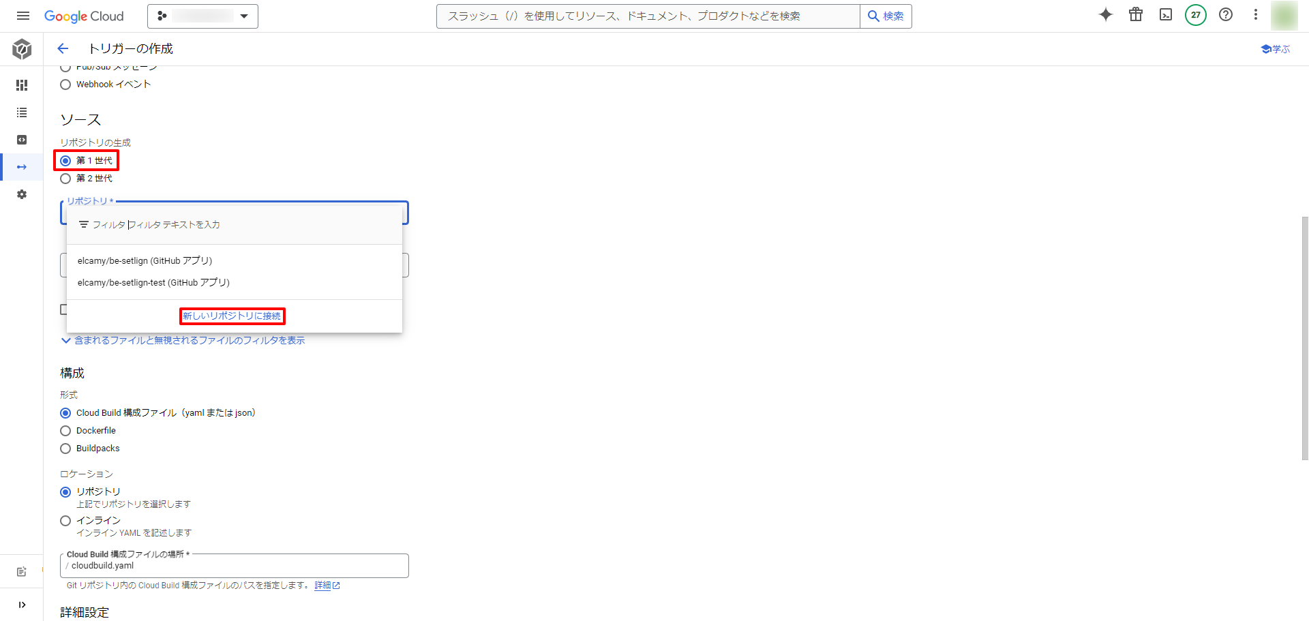1309x621 pixels.
Task: Click the back arrow beside トリガーの作成
Action: [63, 48]
